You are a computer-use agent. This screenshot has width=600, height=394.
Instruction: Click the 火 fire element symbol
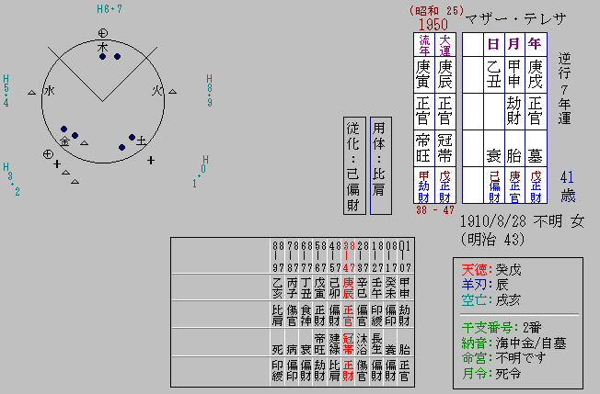[x=157, y=91]
